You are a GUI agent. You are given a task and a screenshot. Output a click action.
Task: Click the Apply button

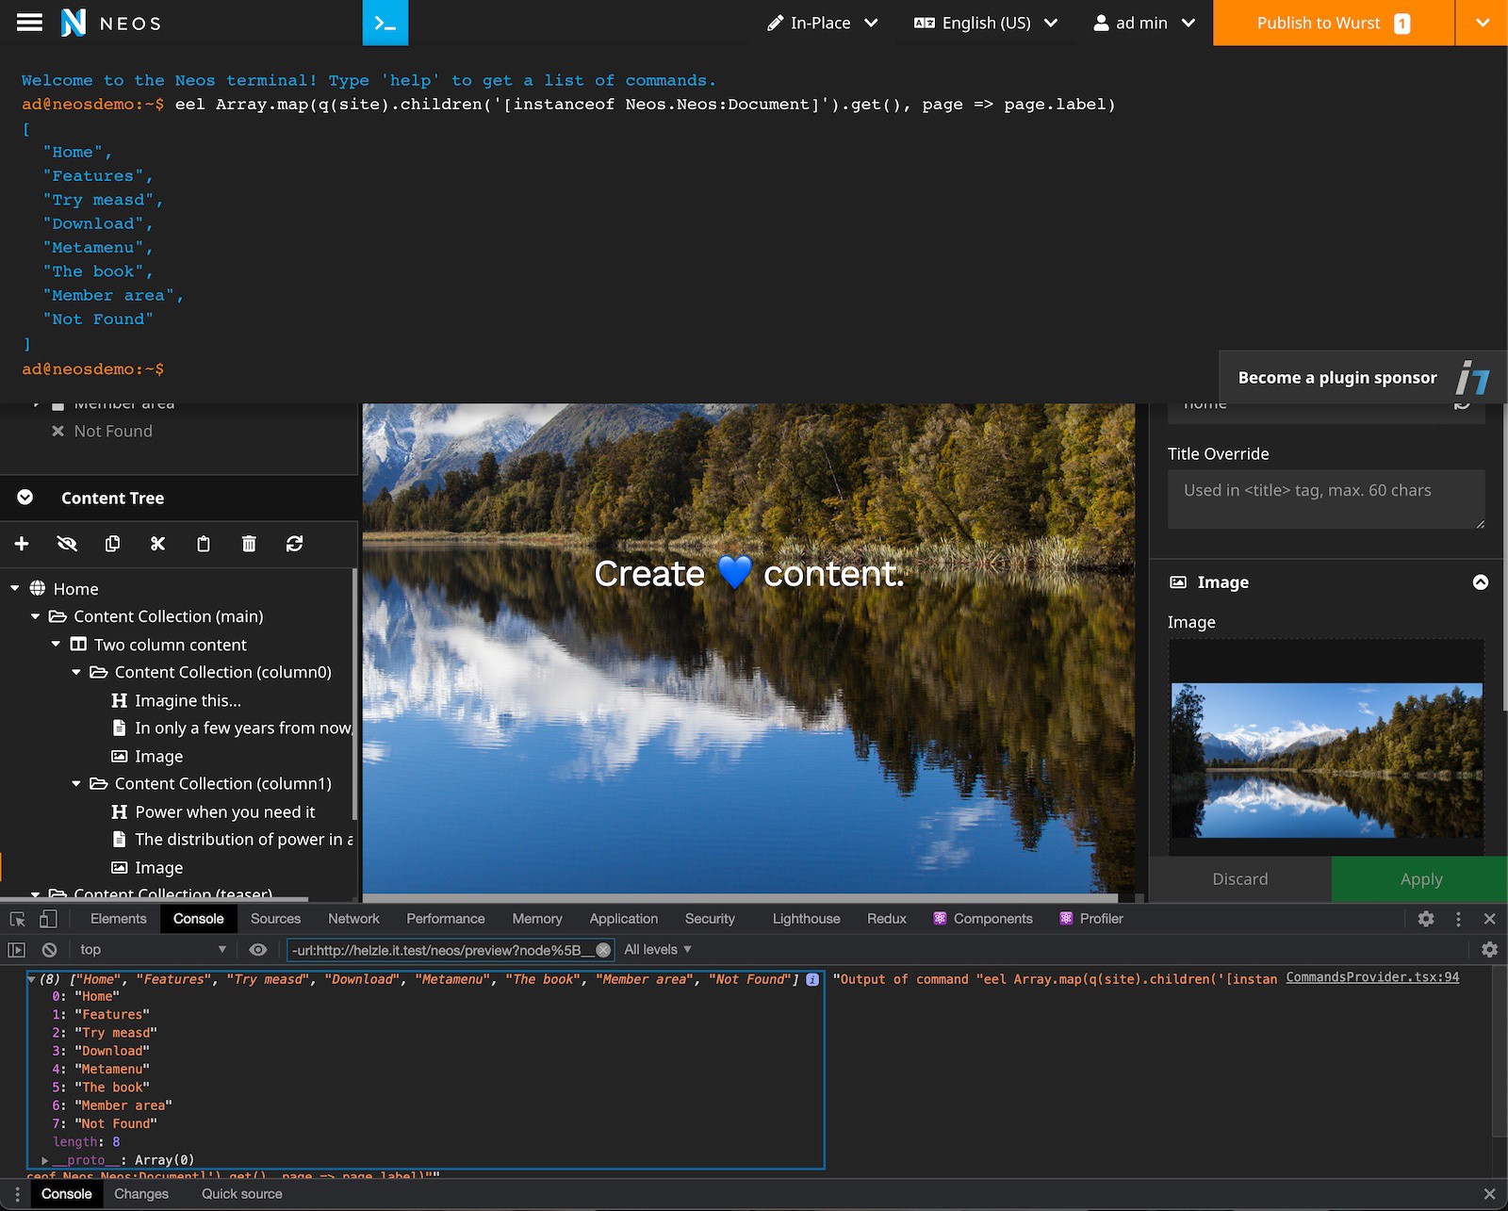click(x=1420, y=879)
